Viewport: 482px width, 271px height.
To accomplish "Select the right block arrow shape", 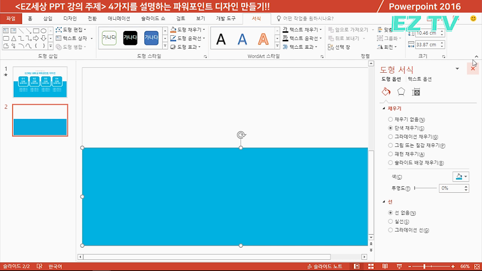I will (x=36, y=39).
